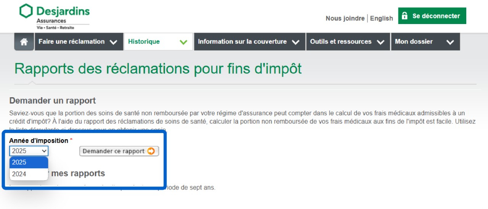Open the Information sur la couverture menu
The image size is (488, 209).
pos(242,42)
